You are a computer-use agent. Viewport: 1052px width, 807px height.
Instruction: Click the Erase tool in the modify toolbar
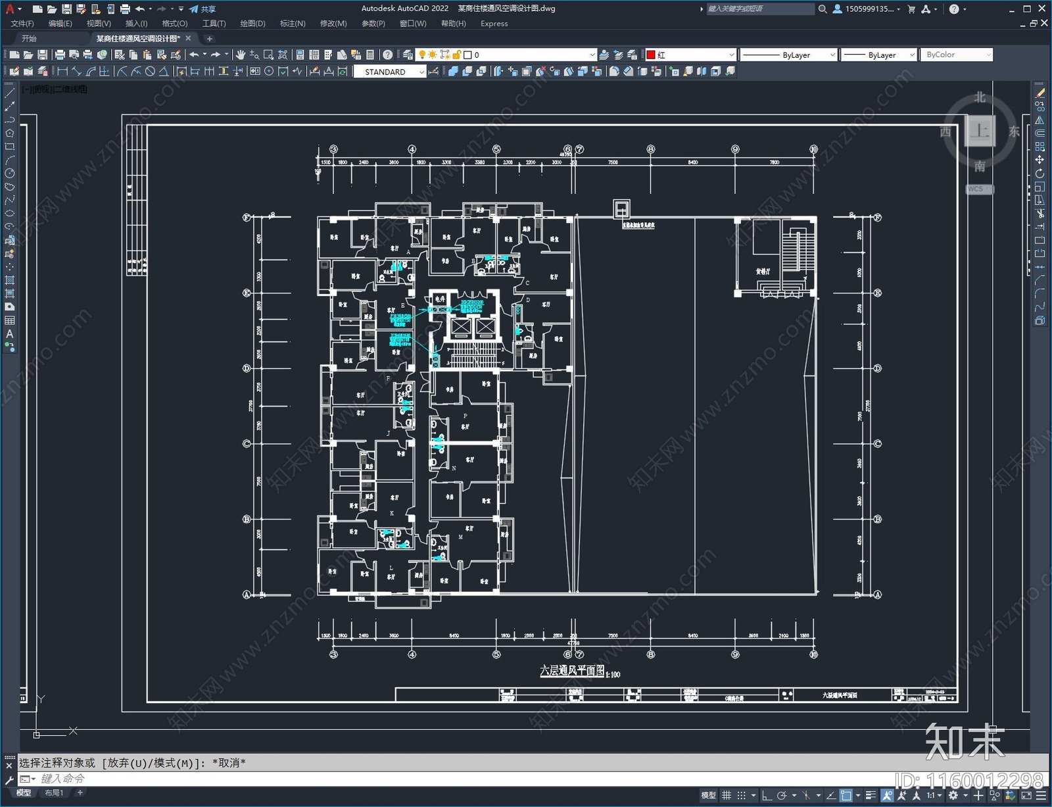point(1040,93)
